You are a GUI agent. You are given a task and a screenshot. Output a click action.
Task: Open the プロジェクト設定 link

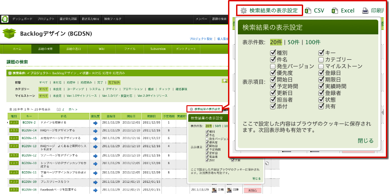[201, 39]
